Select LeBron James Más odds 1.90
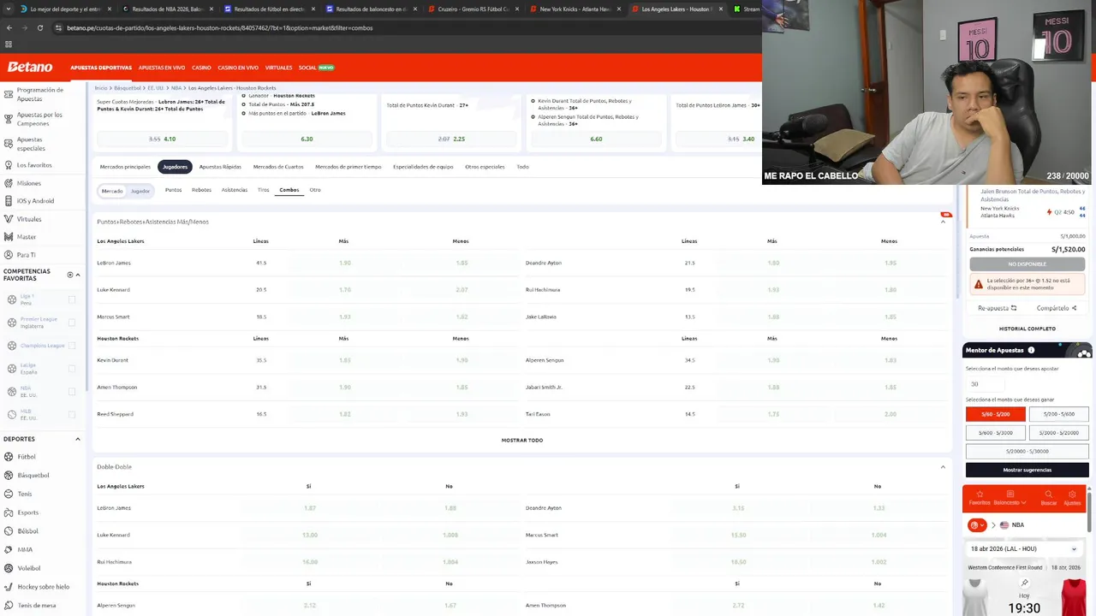The width and height of the screenshot is (1096, 616). 344,263
